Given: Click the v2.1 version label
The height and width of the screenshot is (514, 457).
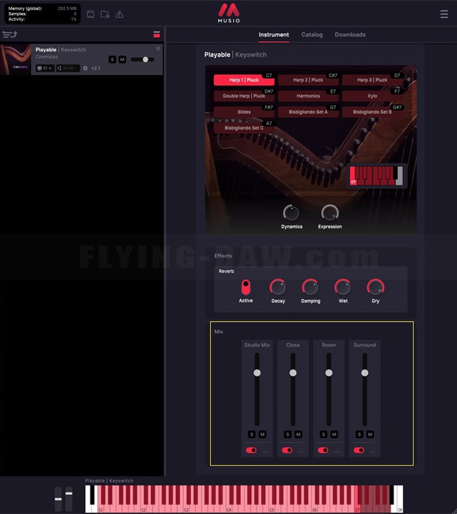Looking at the screenshot, I should pyautogui.click(x=96, y=68).
